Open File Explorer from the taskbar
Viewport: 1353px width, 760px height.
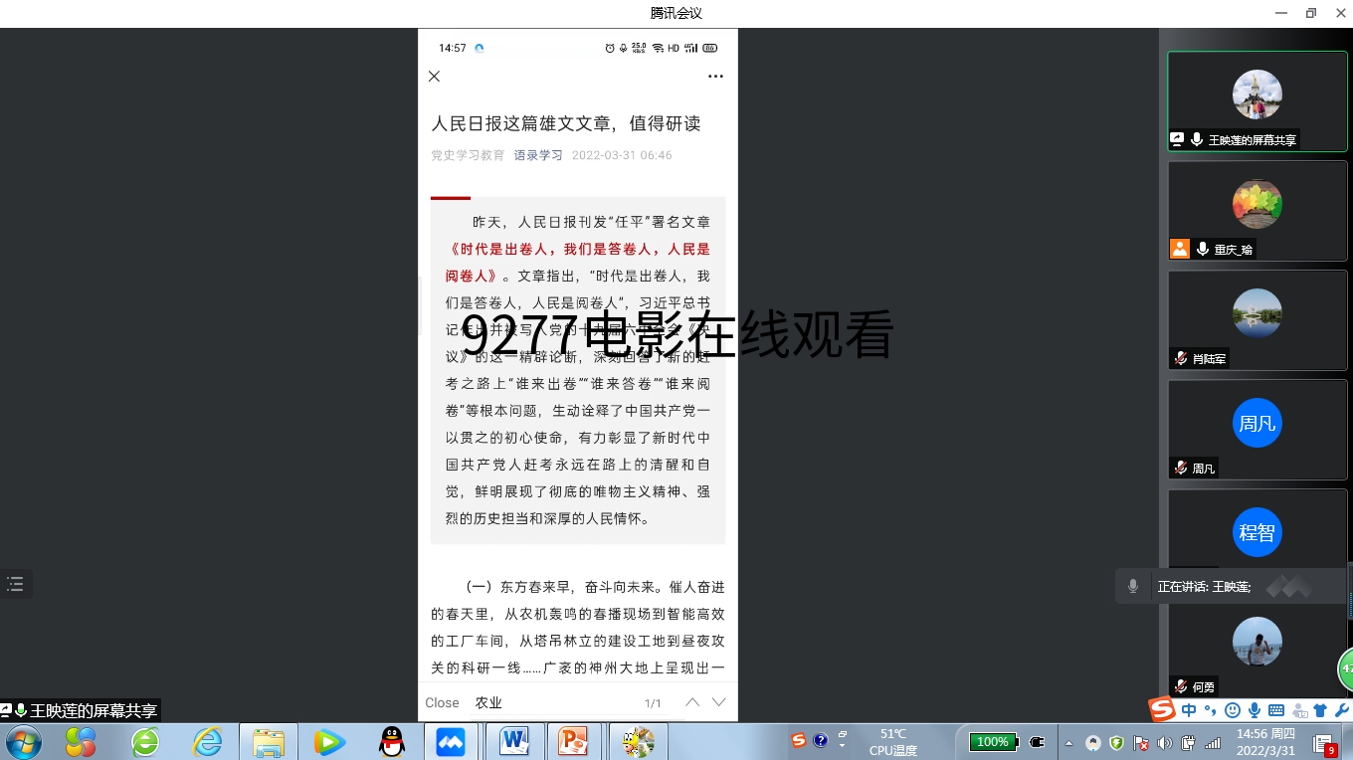click(x=269, y=742)
